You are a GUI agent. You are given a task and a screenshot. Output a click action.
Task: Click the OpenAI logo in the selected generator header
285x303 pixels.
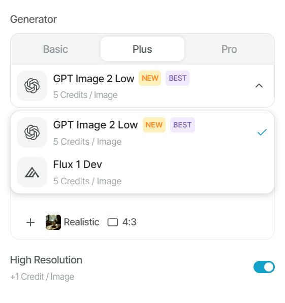[x=32, y=86]
